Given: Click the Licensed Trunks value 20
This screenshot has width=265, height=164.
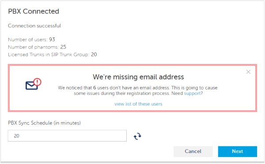Looking at the screenshot, I should pos(94,55).
